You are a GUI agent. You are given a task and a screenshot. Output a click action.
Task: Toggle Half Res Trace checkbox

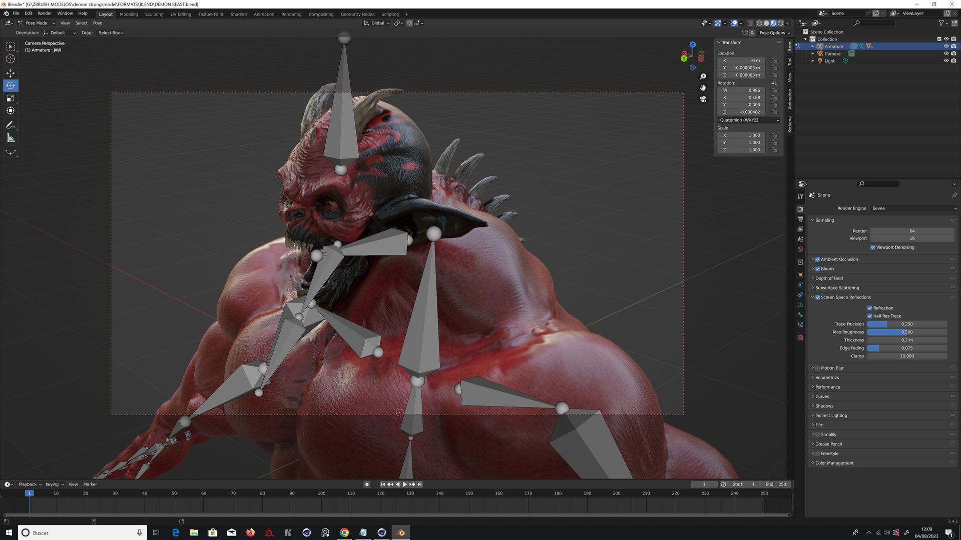pyautogui.click(x=870, y=316)
